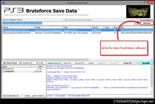Select PARAM.SFO in the file list

click(22, 69)
